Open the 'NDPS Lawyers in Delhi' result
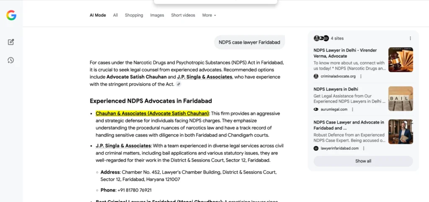The height and width of the screenshot is (202, 429). pyautogui.click(x=336, y=89)
